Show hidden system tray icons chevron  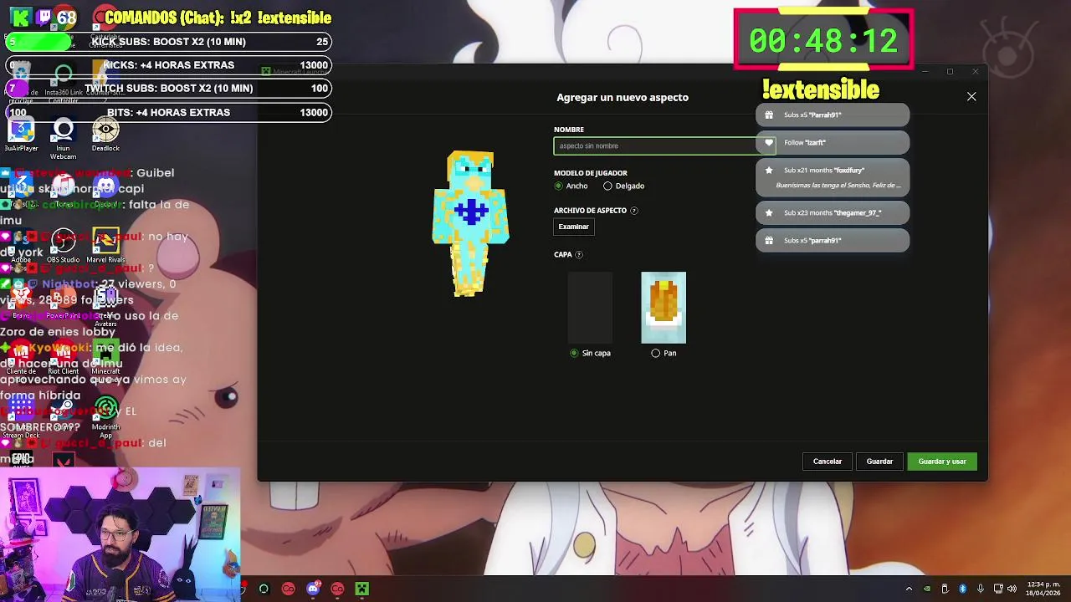coord(909,589)
